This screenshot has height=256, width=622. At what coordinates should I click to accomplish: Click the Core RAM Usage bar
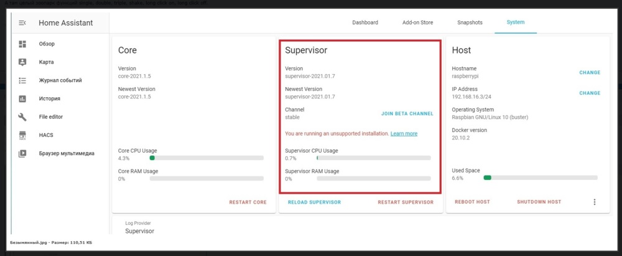pos(207,179)
